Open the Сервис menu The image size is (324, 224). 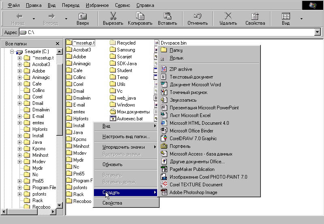pyautogui.click(x=122, y=5)
